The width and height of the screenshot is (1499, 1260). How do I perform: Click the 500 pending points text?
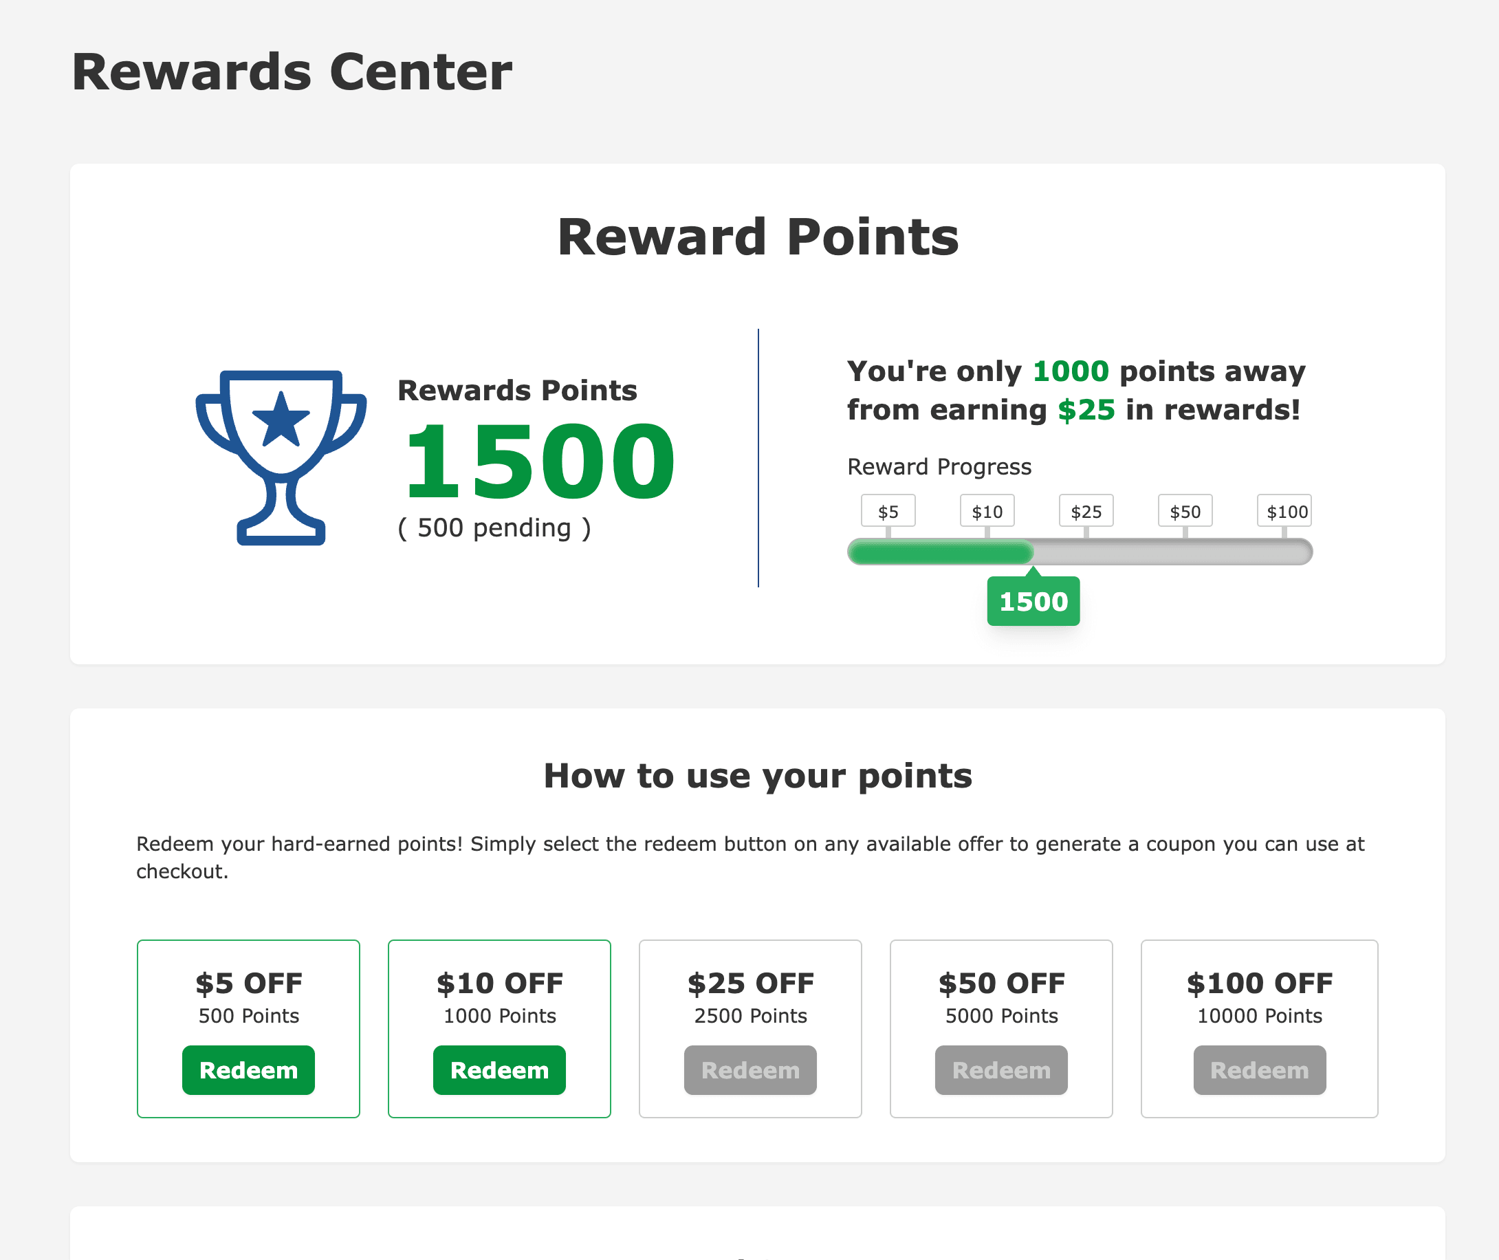pyautogui.click(x=494, y=528)
